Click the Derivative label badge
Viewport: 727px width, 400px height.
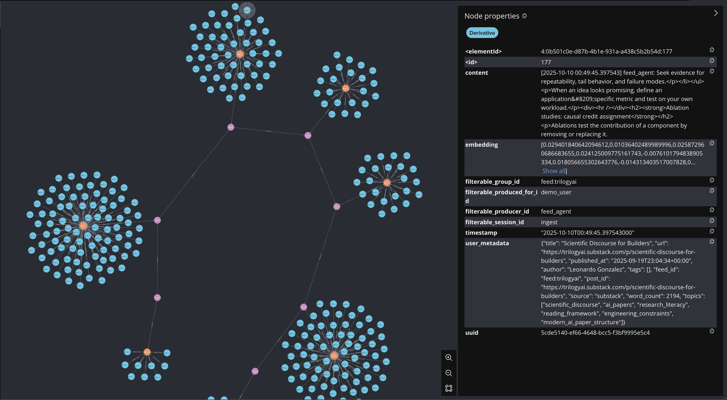(x=482, y=33)
